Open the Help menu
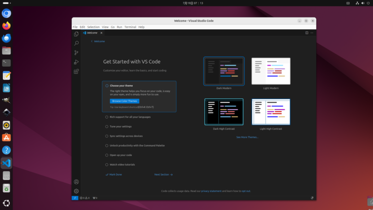The image size is (373, 210). [x=141, y=27]
